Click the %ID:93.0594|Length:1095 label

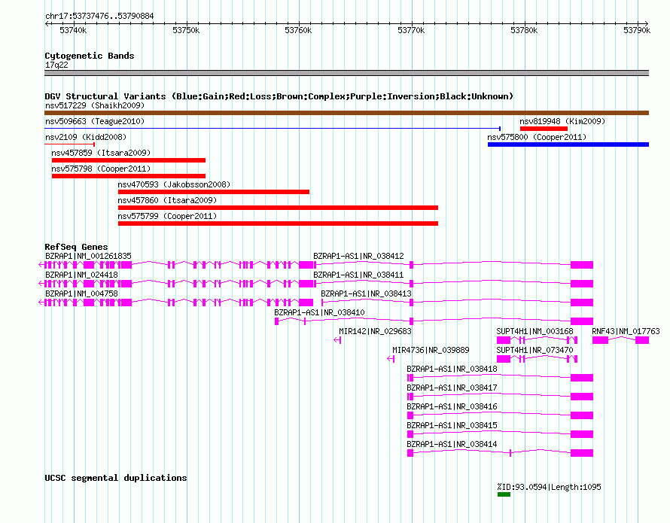click(x=549, y=487)
